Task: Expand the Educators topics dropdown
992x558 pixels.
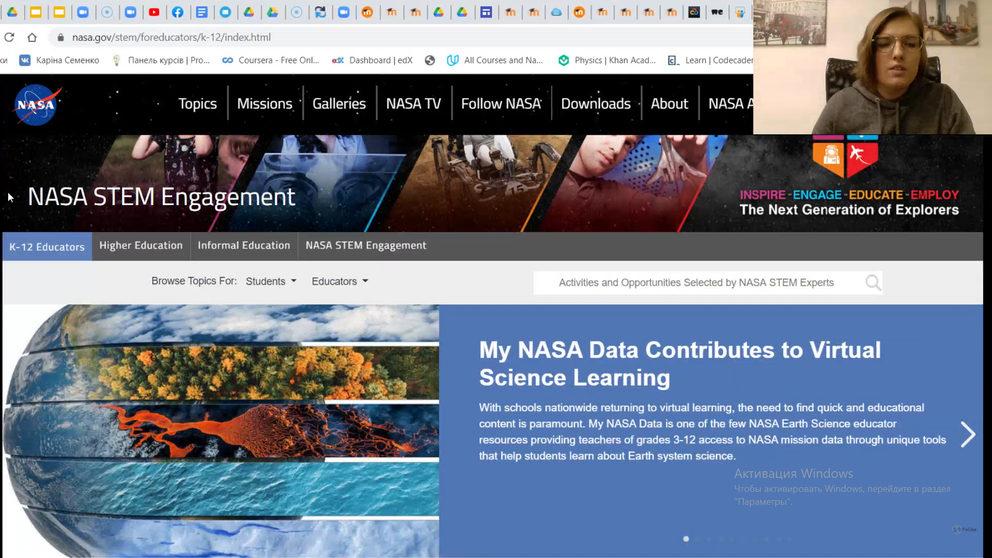Action: pyautogui.click(x=339, y=281)
